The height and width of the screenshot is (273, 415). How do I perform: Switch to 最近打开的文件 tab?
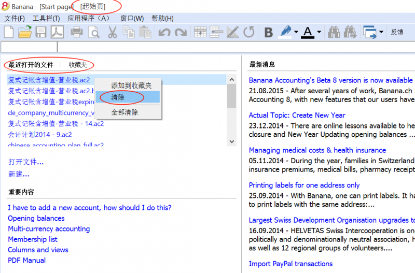click(x=31, y=65)
